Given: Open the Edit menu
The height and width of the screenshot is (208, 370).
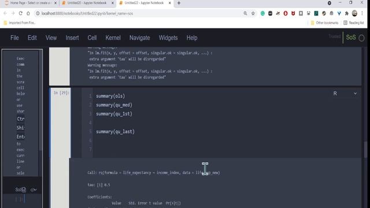Looking at the screenshot, I should pyautogui.click(x=32, y=38).
